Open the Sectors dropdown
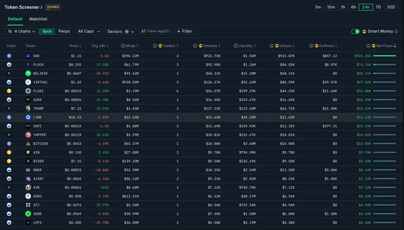Viewport: 404px width, 230px height. [x=120, y=31]
